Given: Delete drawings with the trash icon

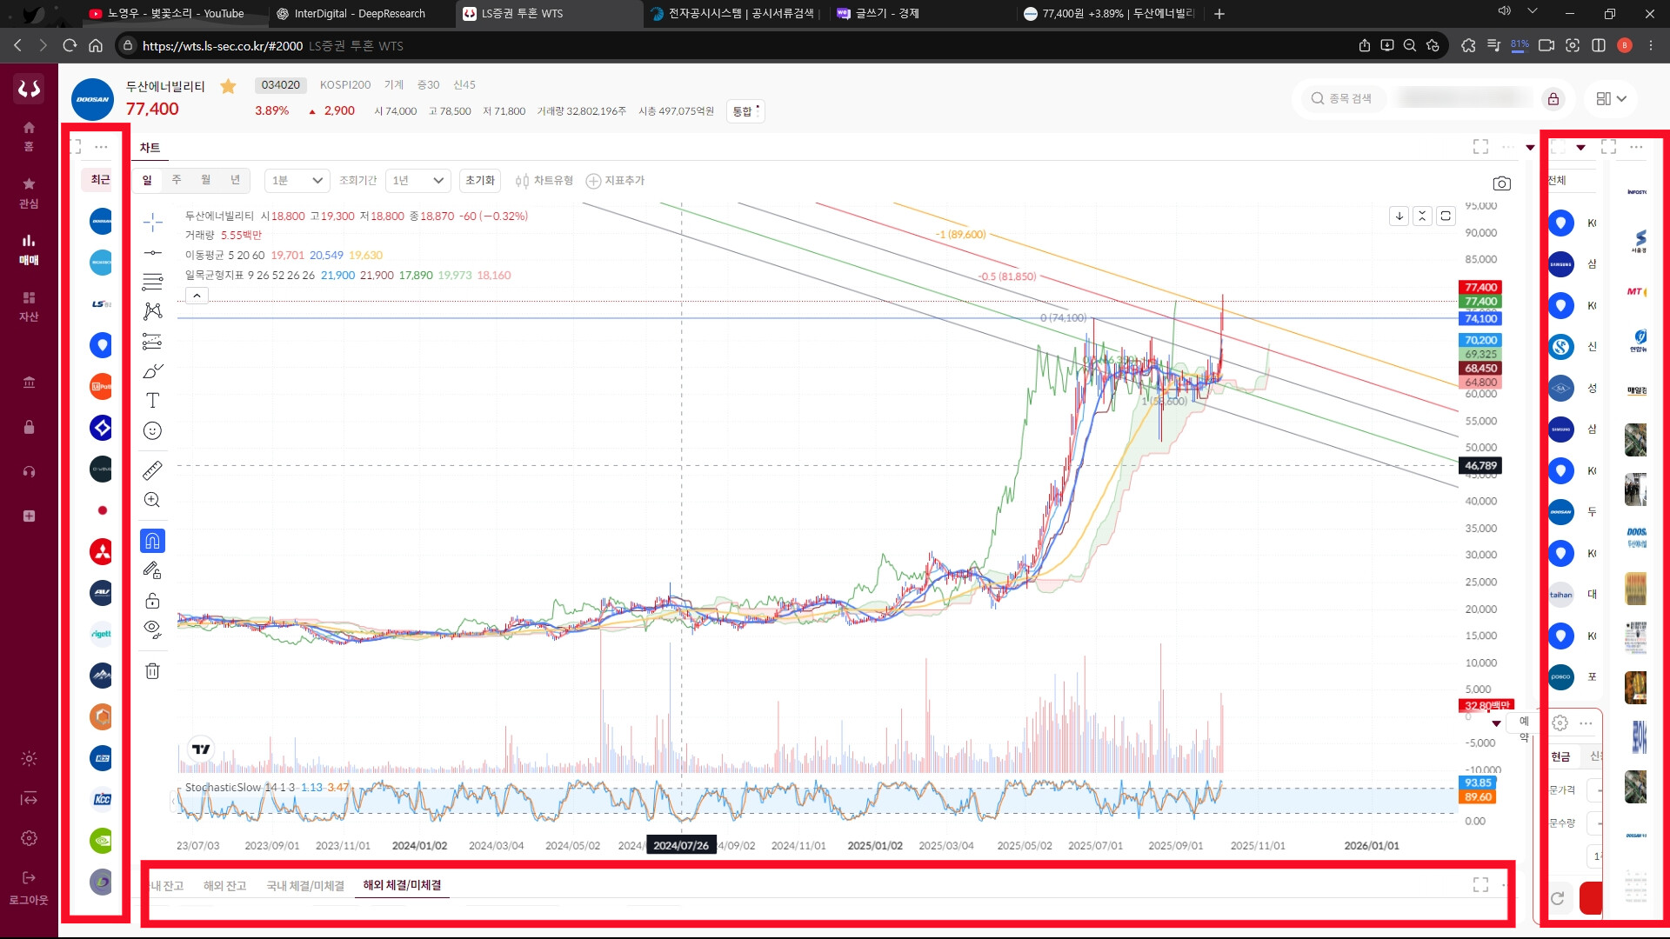Looking at the screenshot, I should (x=152, y=671).
